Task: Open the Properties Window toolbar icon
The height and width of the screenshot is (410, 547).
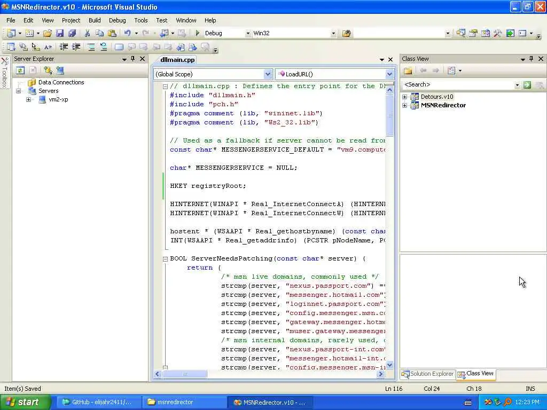Action: [x=473, y=33]
